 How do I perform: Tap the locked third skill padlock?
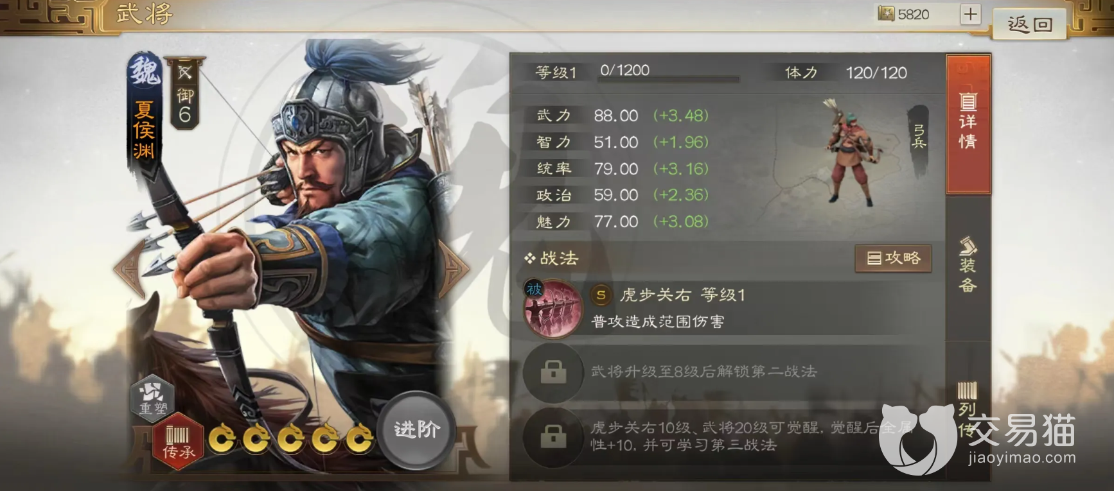pos(553,437)
